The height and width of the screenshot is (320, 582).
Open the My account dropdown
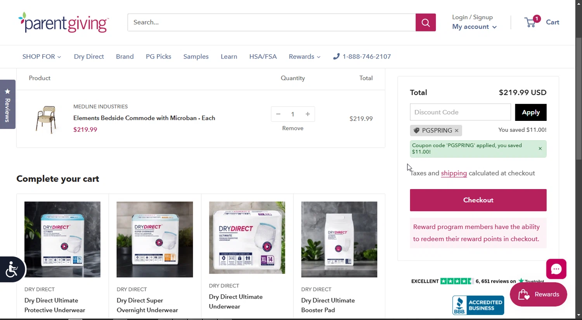(474, 27)
